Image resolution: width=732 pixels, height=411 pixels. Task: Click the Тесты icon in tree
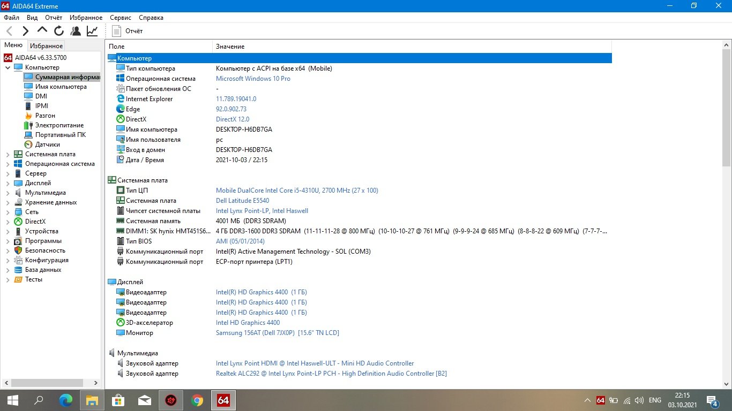pyautogui.click(x=18, y=279)
